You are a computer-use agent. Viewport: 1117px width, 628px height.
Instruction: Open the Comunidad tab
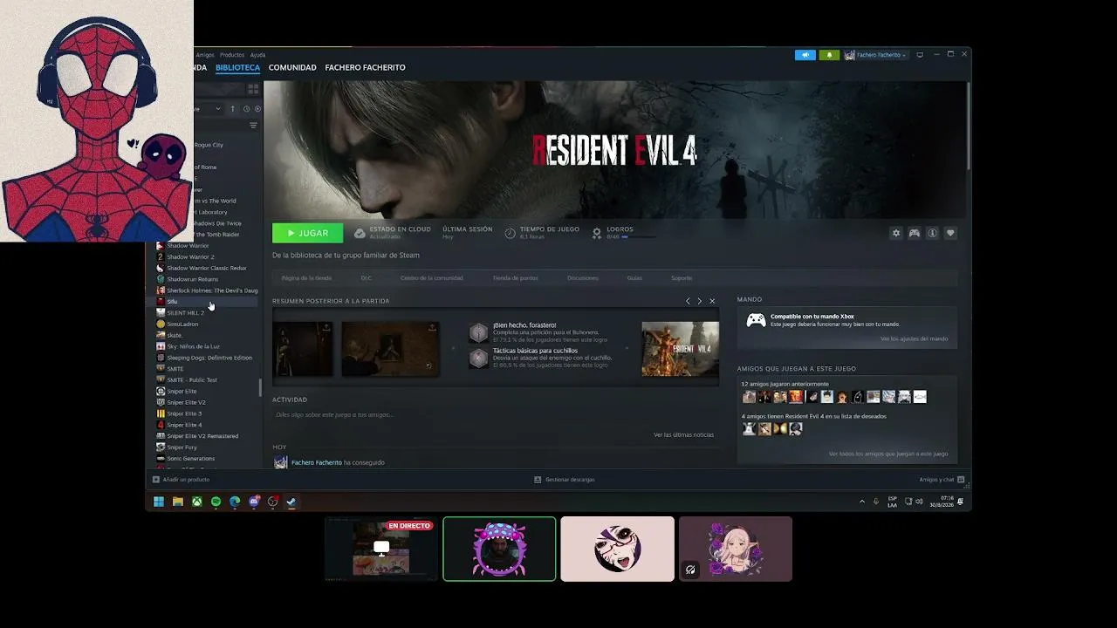292,68
